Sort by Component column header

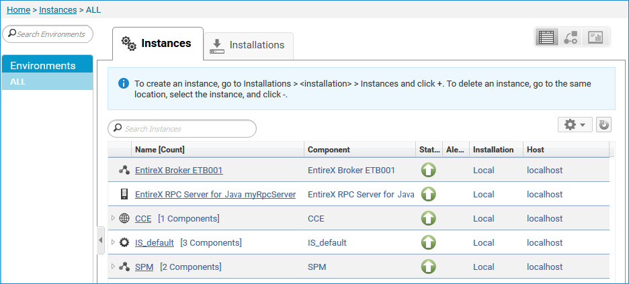click(360, 150)
